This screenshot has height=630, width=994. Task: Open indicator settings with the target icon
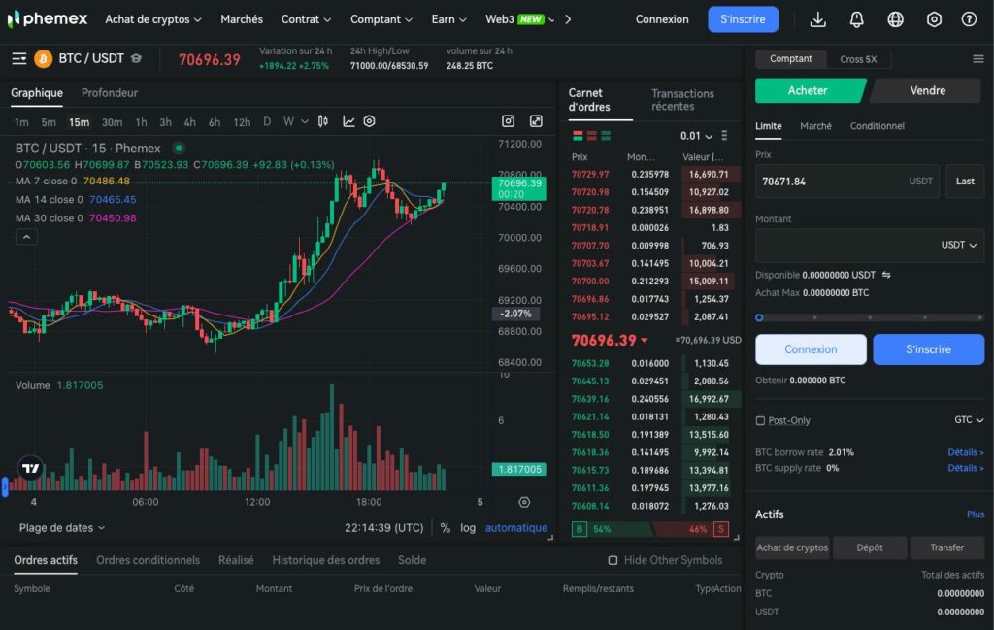click(x=369, y=120)
